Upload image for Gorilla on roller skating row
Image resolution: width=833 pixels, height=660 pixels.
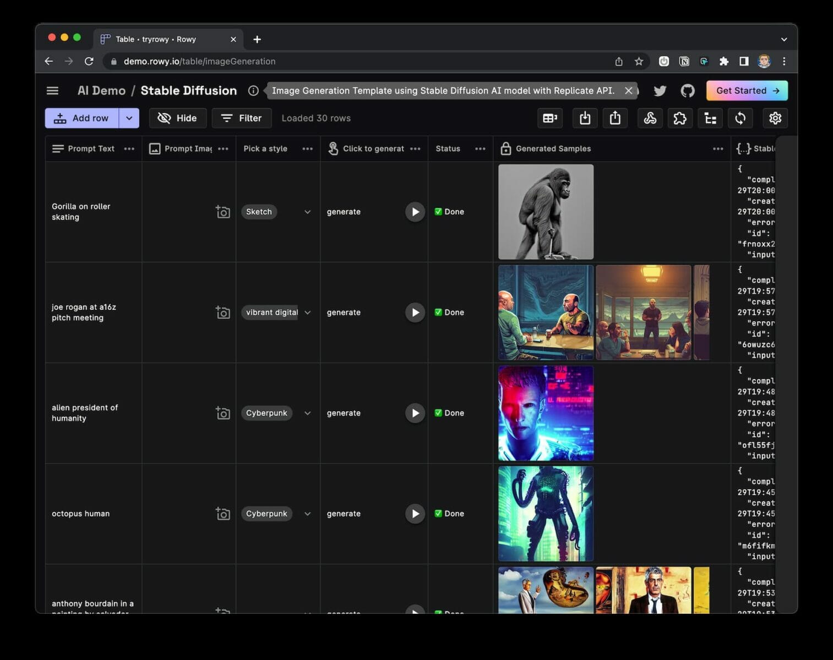(222, 212)
